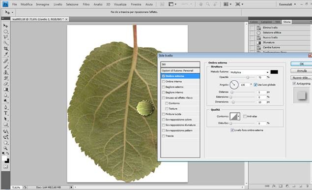
Task: Click the trash delete layer icon
Action: [307, 186]
